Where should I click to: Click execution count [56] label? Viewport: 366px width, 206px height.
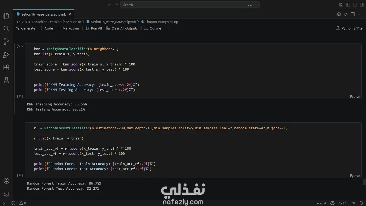click(20, 175)
